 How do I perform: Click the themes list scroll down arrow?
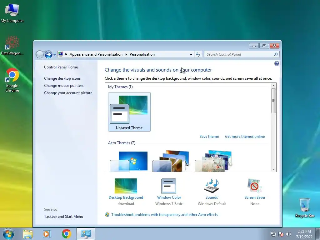[x=274, y=169]
